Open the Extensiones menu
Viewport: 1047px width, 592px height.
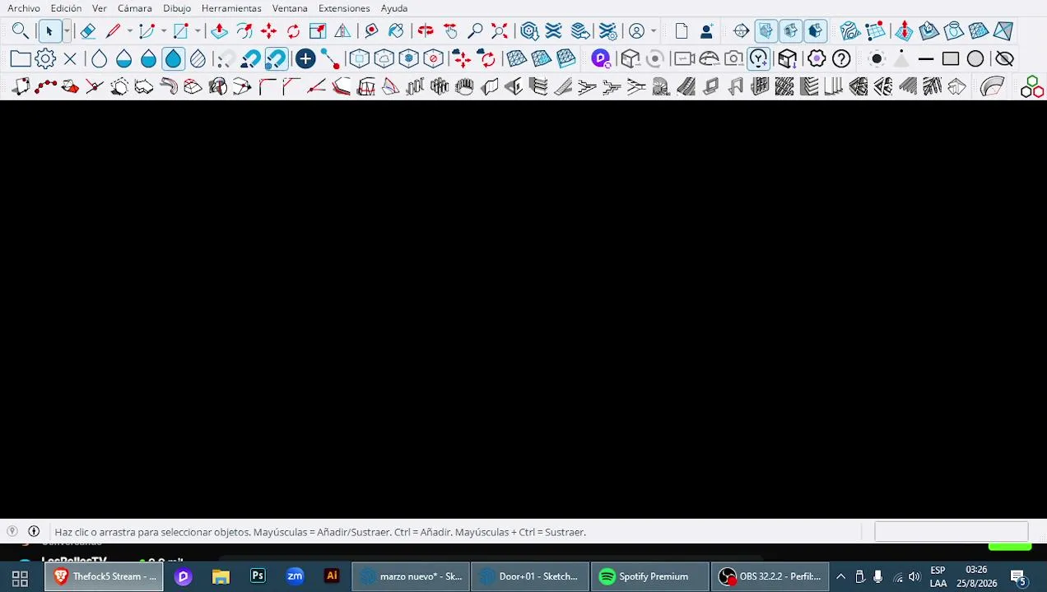coord(344,8)
